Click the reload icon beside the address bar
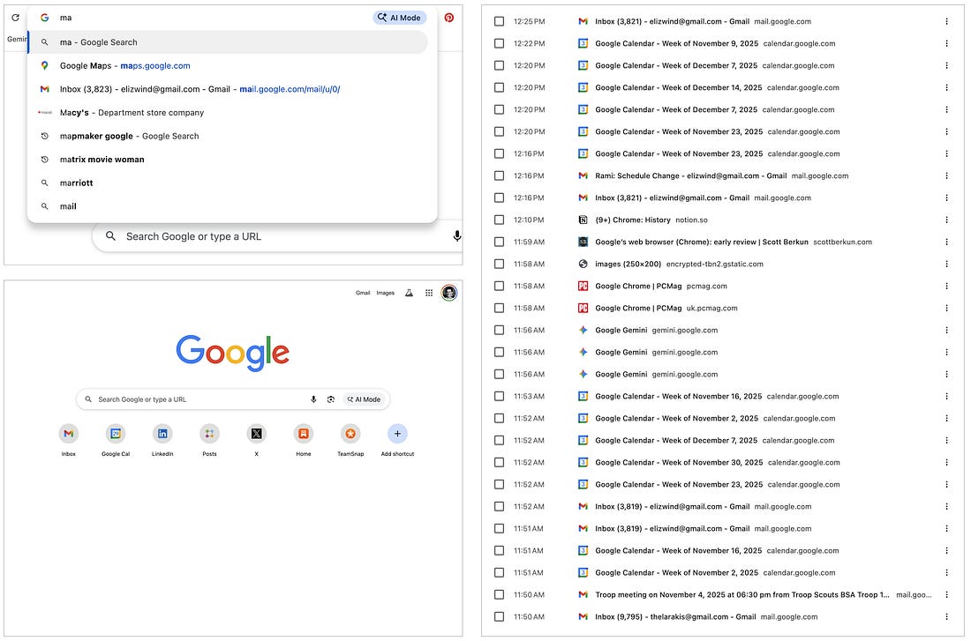Screen dimensions: 971x641 click(x=16, y=18)
